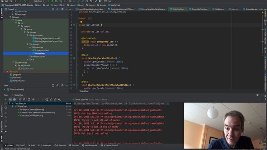Select ExpeditionTest in the project tree
This screenshot has height=150, width=267.
click(x=42, y=50)
